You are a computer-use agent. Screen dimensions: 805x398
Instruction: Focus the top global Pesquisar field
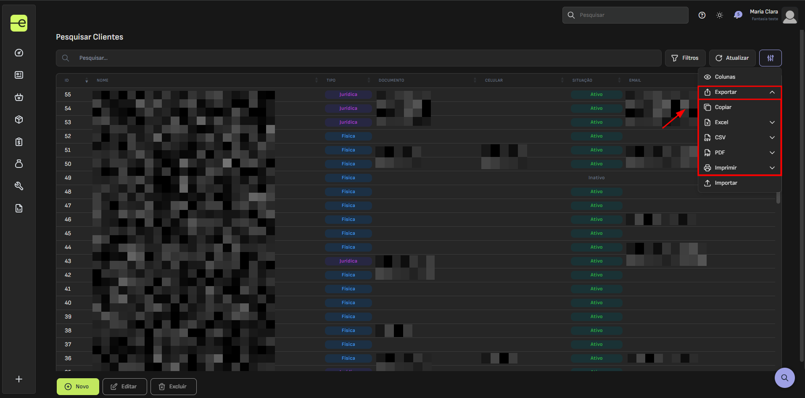tap(626, 15)
